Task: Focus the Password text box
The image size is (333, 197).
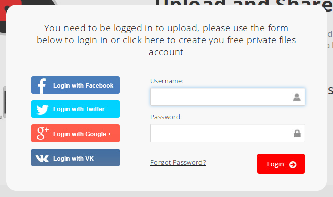Action: click(227, 133)
